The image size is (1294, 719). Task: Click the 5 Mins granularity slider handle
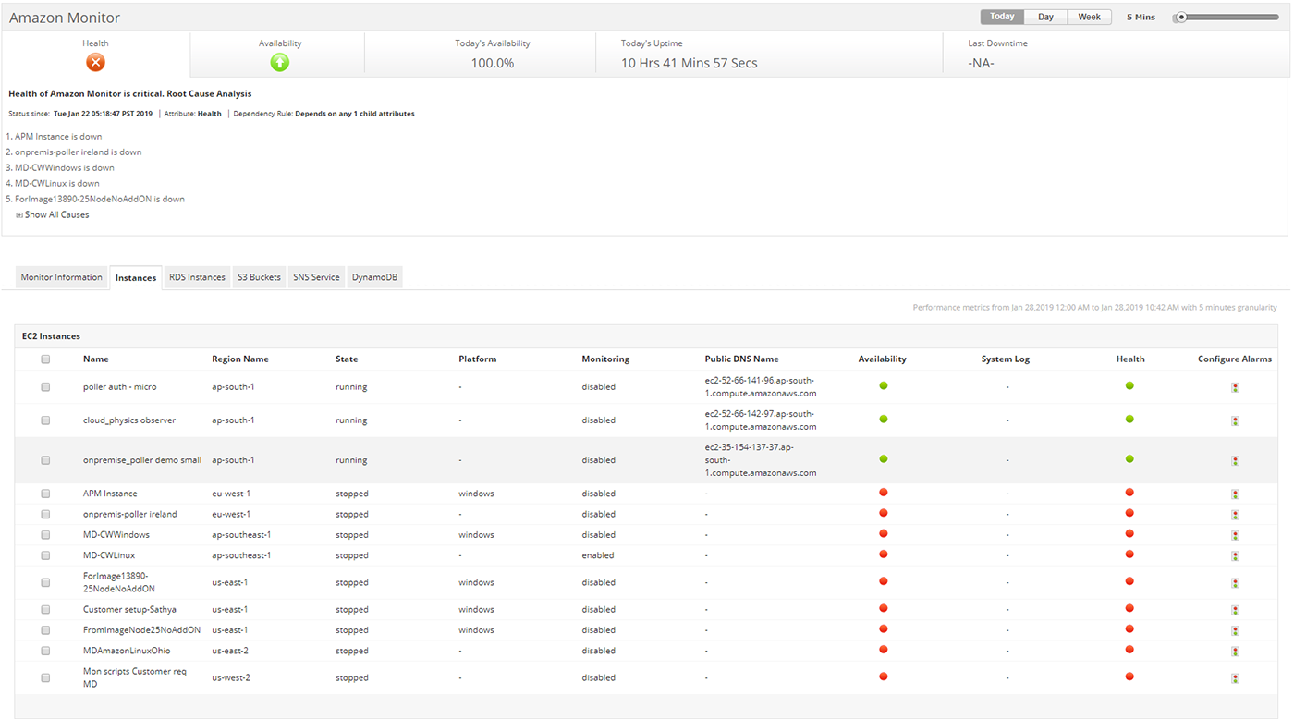coord(1181,18)
